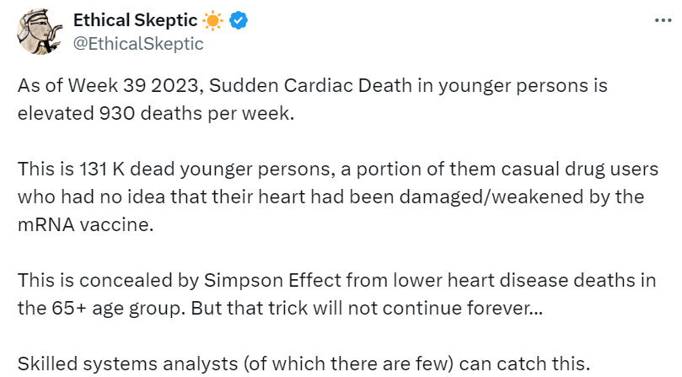Click the line "elevated 930 deaths per week."
Viewport: 682px width, 377px height.
pos(156,114)
